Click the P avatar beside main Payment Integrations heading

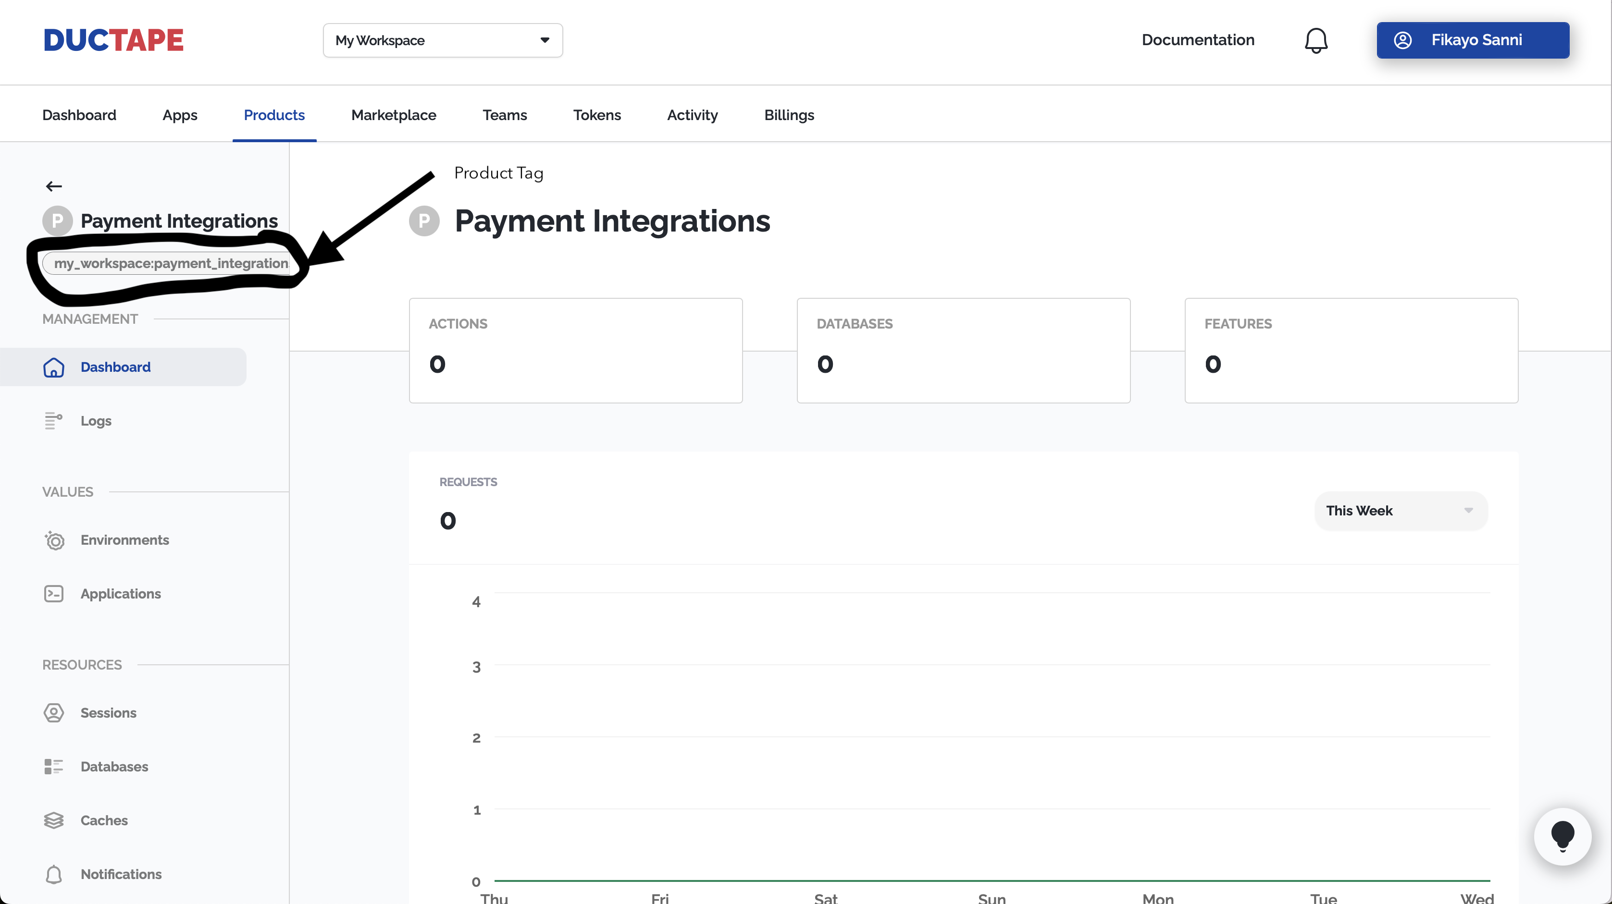point(424,221)
